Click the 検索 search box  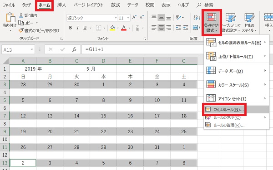tap(205, 5)
